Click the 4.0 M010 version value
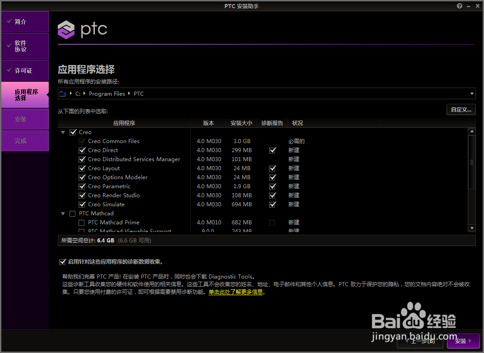Image resolution: width=484 pixels, height=353 pixels. (x=209, y=223)
